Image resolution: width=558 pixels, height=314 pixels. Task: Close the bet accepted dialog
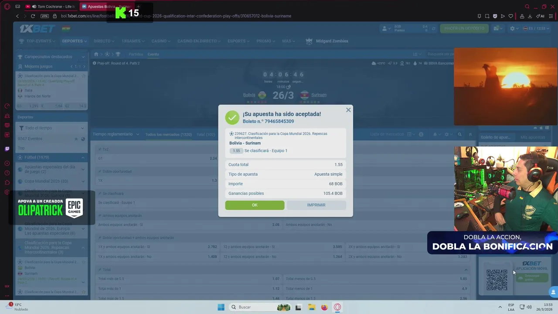point(348,110)
